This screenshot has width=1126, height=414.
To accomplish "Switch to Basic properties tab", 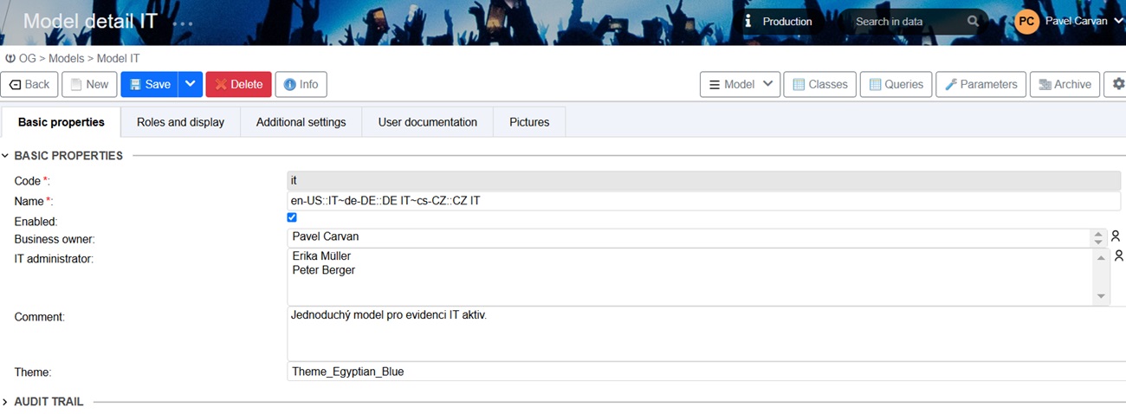I will [61, 122].
